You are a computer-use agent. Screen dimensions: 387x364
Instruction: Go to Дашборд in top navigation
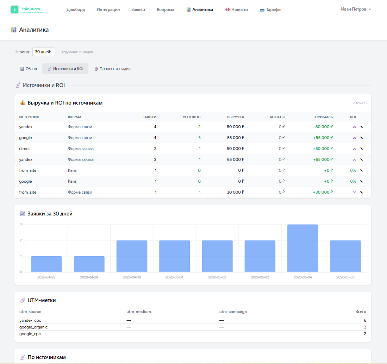click(76, 10)
